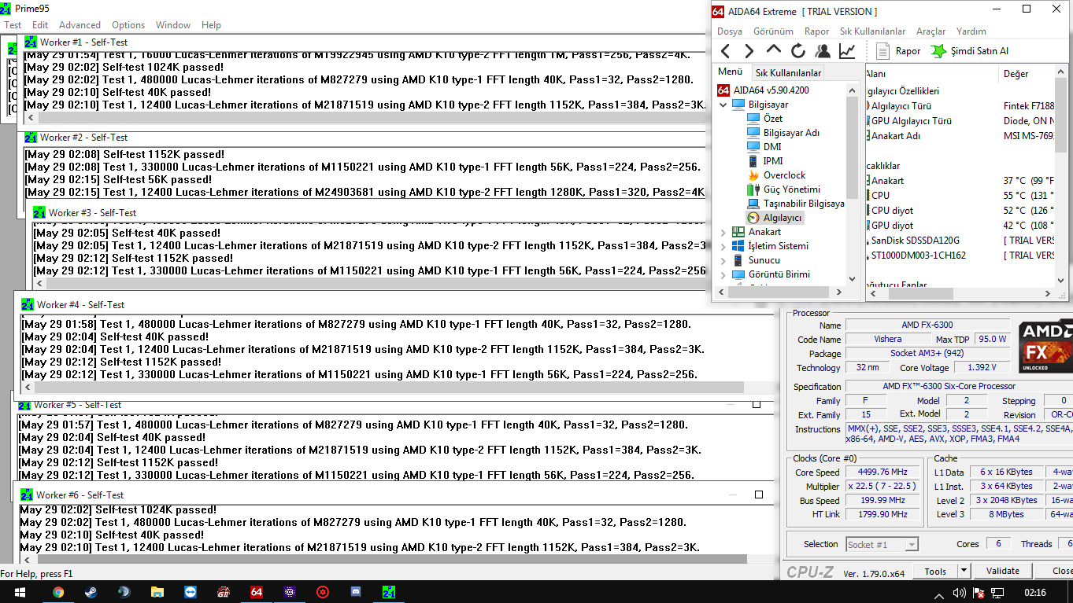The height and width of the screenshot is (603, 1073).
Task: Open File Explorer from the taskbar
Action: (x=157, y=592)
